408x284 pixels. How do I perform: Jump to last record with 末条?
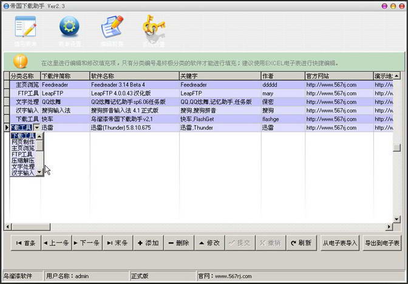[118, 243]
